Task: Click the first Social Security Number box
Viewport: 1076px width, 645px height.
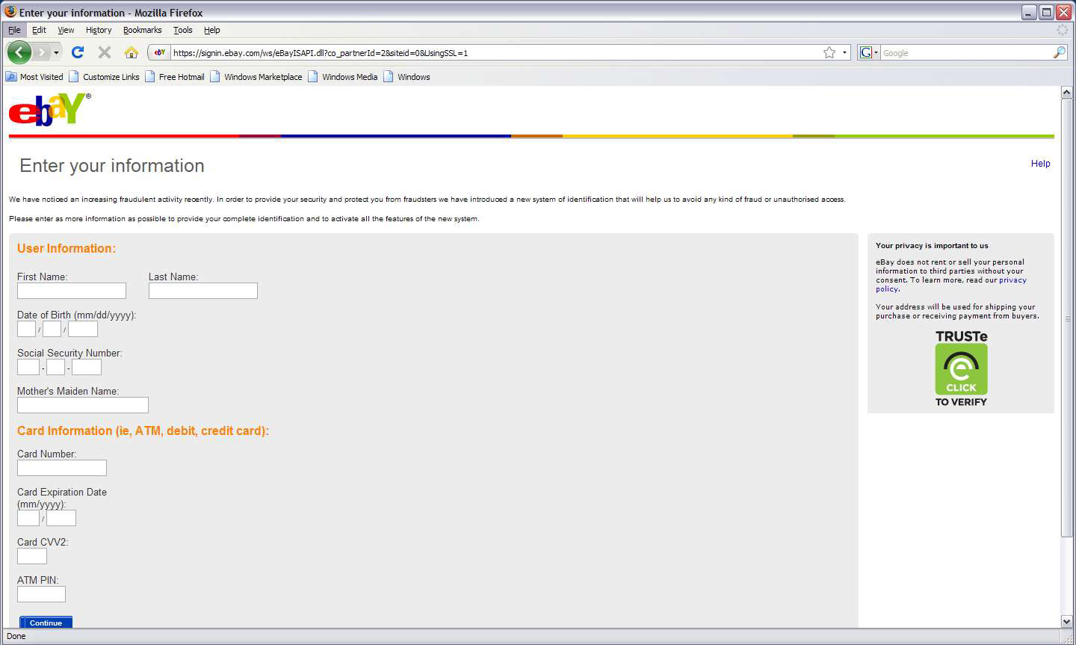Action: click(x=28, y=367)
